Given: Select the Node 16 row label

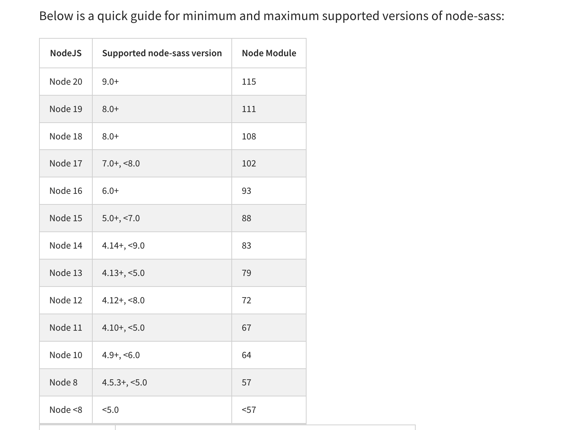Looking at the screenshot, I should pyautogui.click(x=66, y=191).
